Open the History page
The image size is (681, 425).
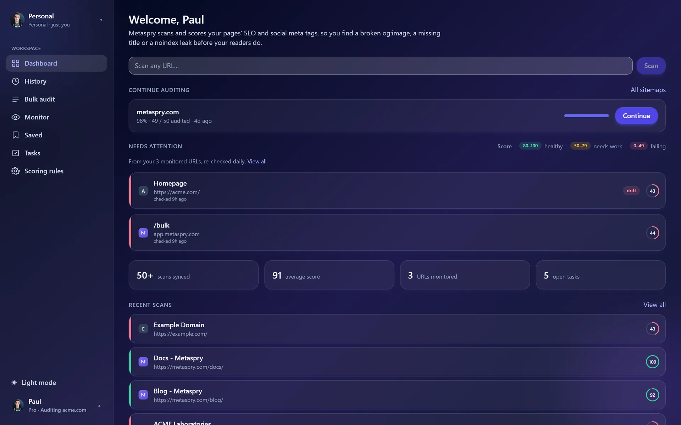coord(56,81)
